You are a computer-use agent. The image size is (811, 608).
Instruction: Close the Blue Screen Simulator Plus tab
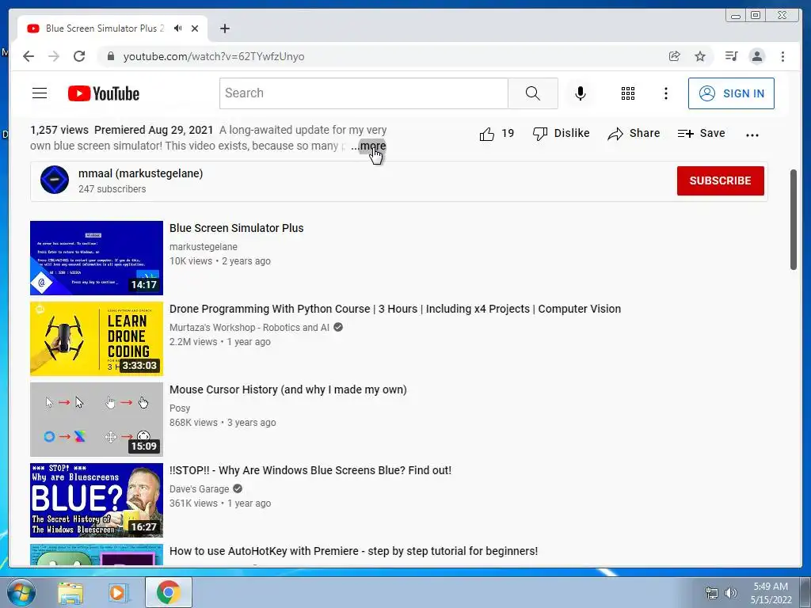tap(195, 28)
